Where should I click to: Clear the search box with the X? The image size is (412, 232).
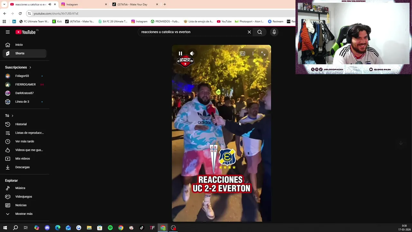249,32
